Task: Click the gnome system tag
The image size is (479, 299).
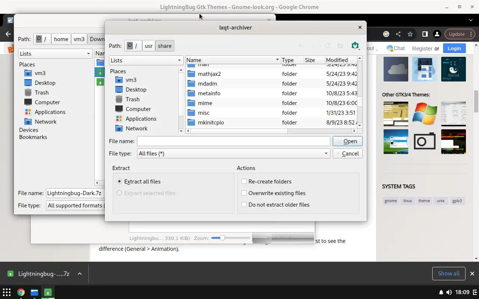Action: 391,201
